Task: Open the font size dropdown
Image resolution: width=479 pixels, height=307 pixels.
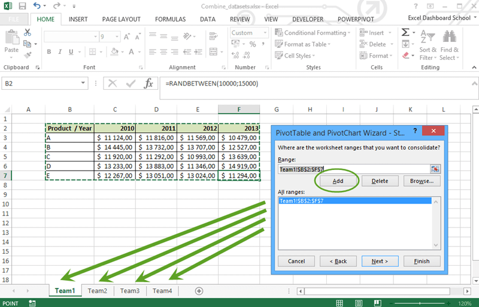Action: pyautogui.click(x=117, y=37)
